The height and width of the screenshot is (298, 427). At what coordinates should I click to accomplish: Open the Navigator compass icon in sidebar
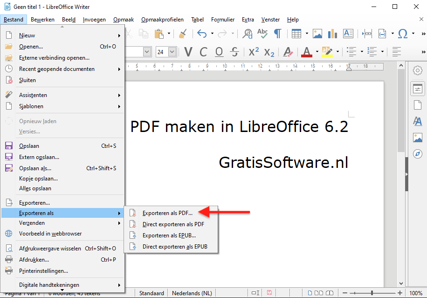[418, 154]
